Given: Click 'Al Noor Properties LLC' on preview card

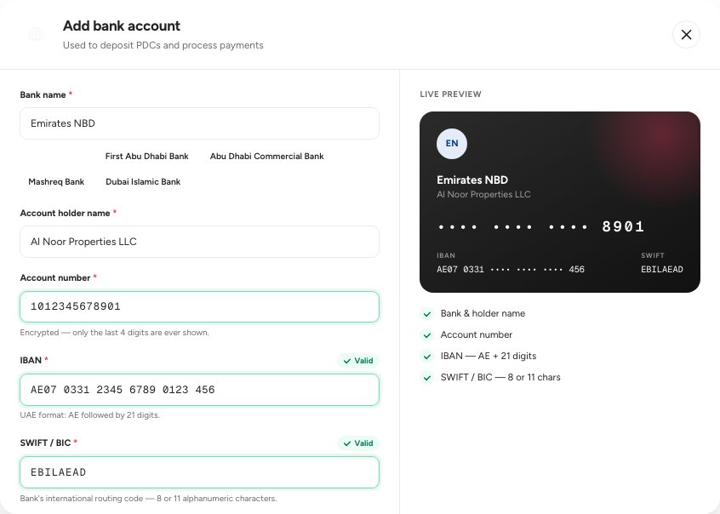Looking at the screenshot, I should (x=483, y=194).
